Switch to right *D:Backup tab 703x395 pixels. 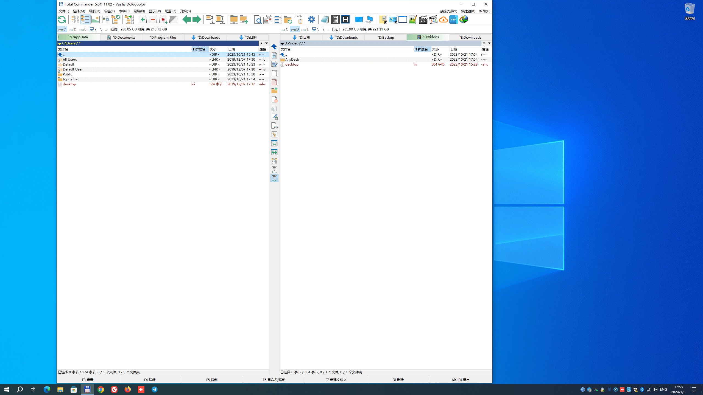(386, 38)
